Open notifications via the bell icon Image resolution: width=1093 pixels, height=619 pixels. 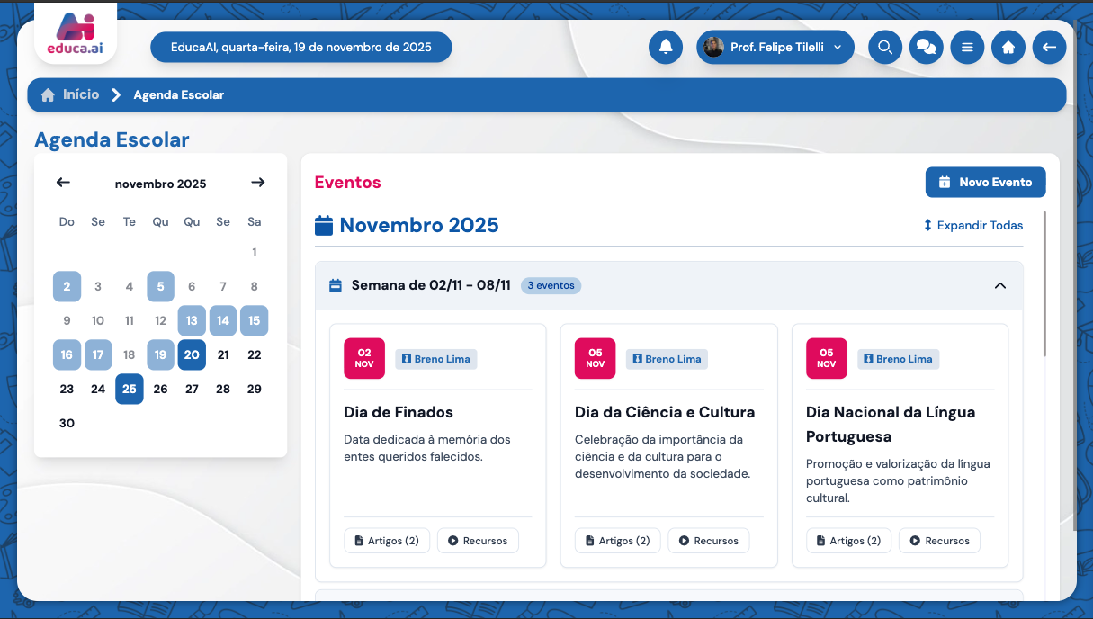pyautogui.click(x=666, y=47)
